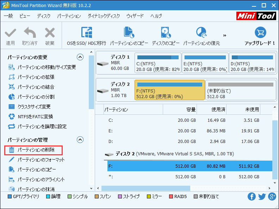Collapse the パーティションの管理 section
The image size is (279, 209).
(x=80, y=140)
